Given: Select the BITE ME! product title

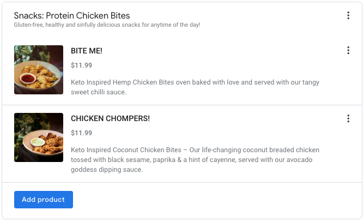Looking at the screenshot, I should pos(87,51).
